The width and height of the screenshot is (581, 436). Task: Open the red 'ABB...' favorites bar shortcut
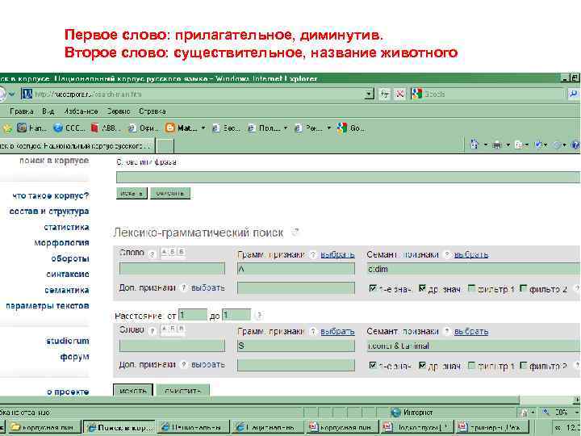[105, 128]
